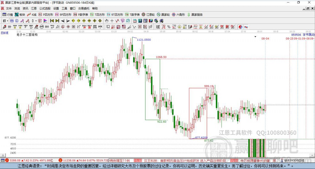Open the calculator icon

coord(140,21)
